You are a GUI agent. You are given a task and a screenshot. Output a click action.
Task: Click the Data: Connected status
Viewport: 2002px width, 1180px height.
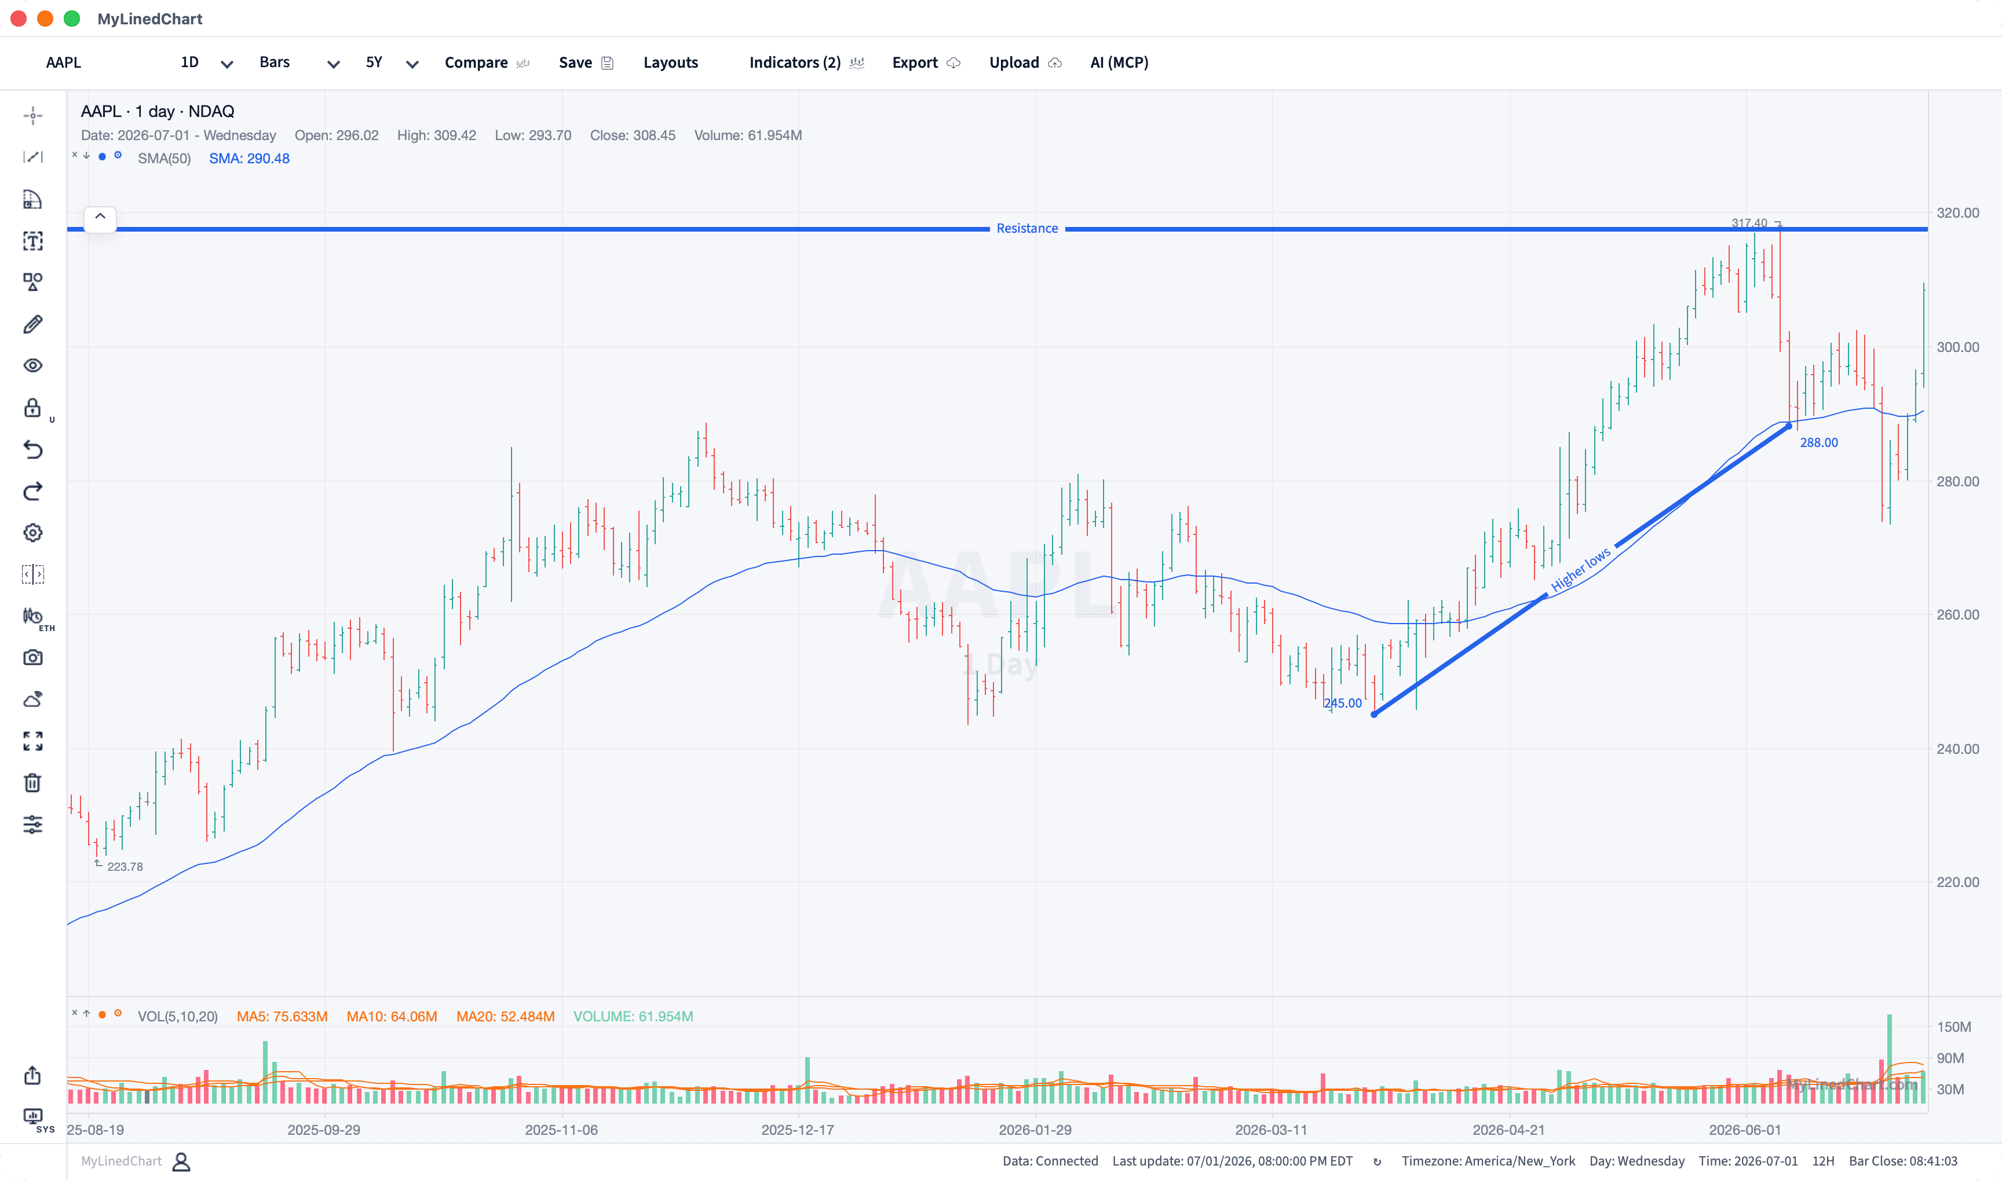tap(1050, 1161)
